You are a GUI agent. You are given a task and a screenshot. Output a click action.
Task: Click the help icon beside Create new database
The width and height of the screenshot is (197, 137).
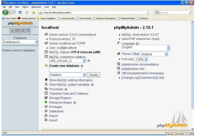[x=82, y=66]
